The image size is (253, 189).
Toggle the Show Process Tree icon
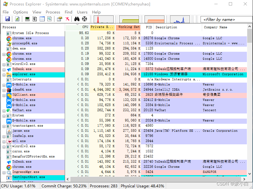tap(35, 19)
